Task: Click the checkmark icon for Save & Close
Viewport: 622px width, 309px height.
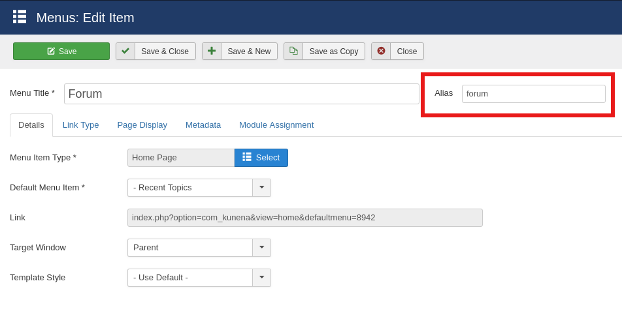Action: 125,51
